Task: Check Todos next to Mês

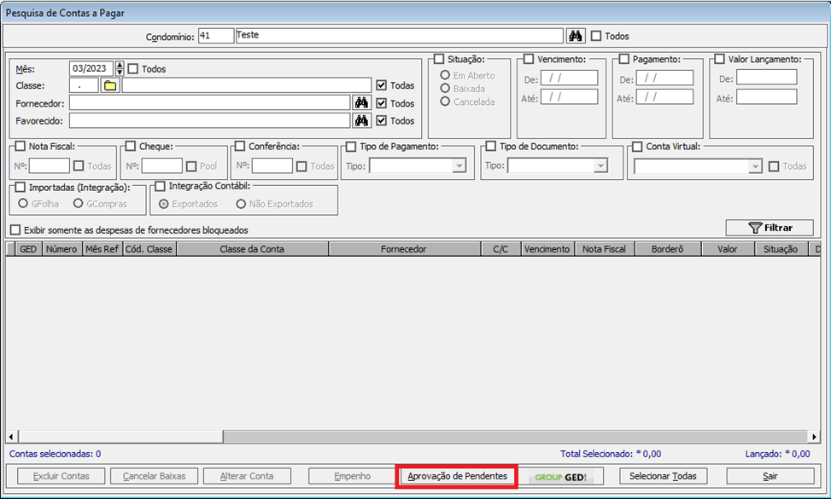Action: (x=133, y=69)
